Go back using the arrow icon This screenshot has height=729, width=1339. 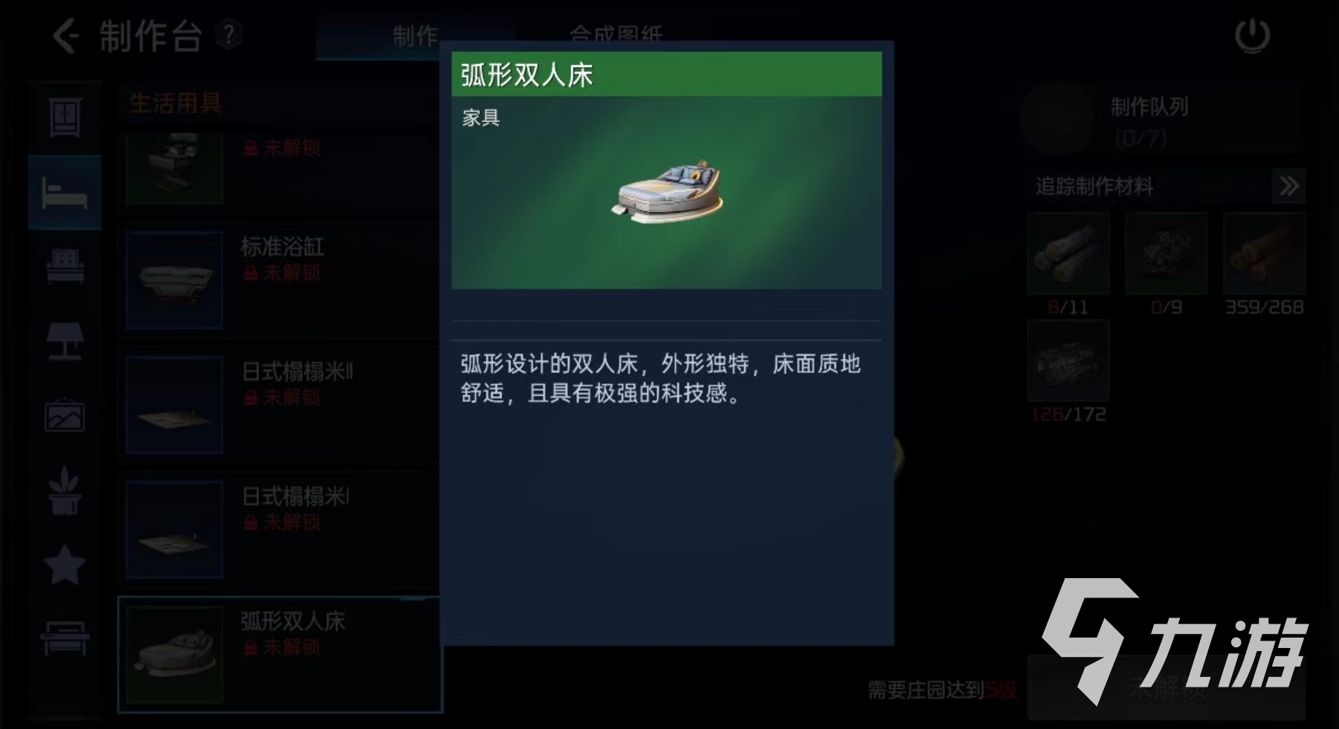[65, 36]
